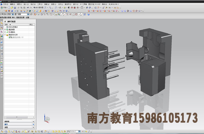Open the 文件 (File) menu
Screen dimensions: 204x134
point(5,4)
